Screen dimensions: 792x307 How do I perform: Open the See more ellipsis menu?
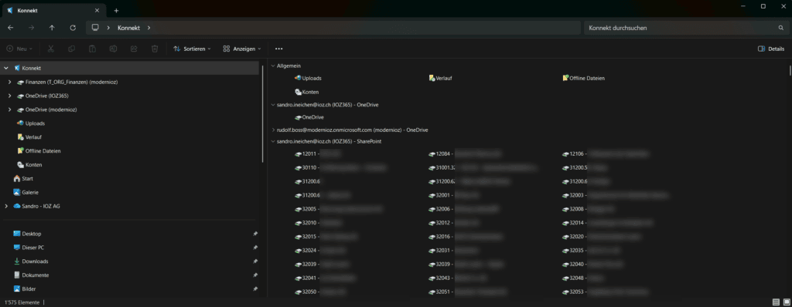coord(278,49)
